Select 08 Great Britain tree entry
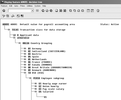Image resolution: width=121 pixels, height=100 pixels. tap(50, 67)
